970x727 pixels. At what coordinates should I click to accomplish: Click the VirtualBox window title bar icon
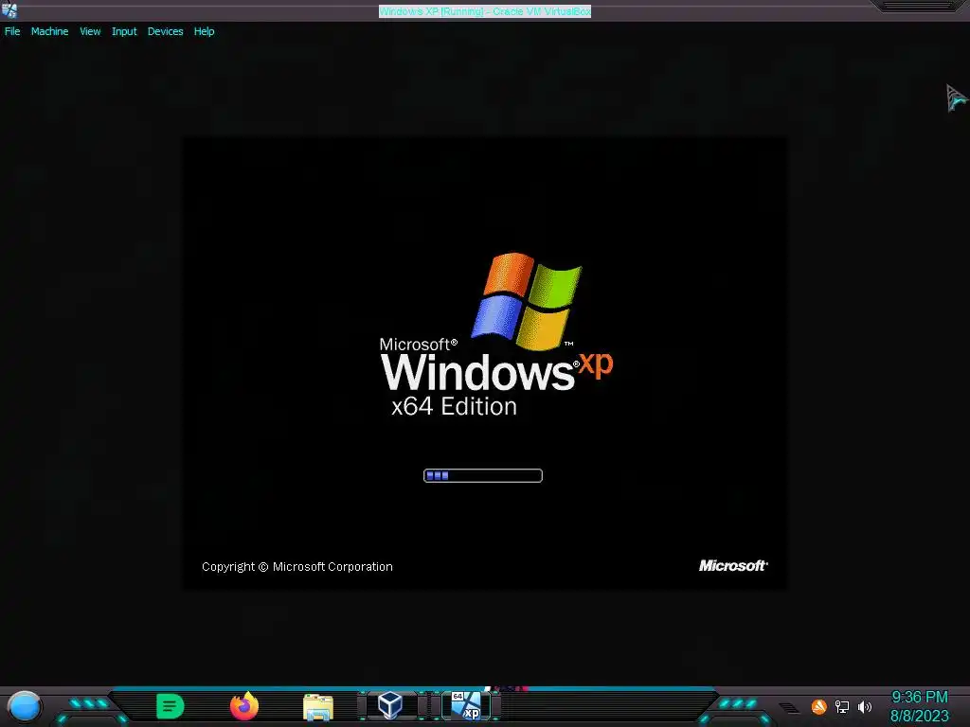point(9,10)
